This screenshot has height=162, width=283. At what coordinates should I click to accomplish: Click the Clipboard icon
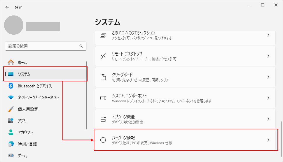tap(103, 77)
